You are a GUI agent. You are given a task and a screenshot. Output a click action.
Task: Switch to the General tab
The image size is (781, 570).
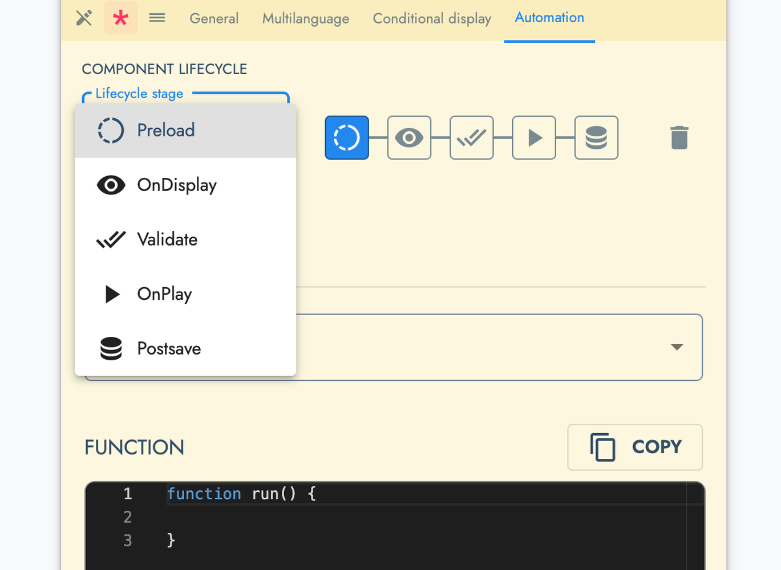[x=214, y=18]
